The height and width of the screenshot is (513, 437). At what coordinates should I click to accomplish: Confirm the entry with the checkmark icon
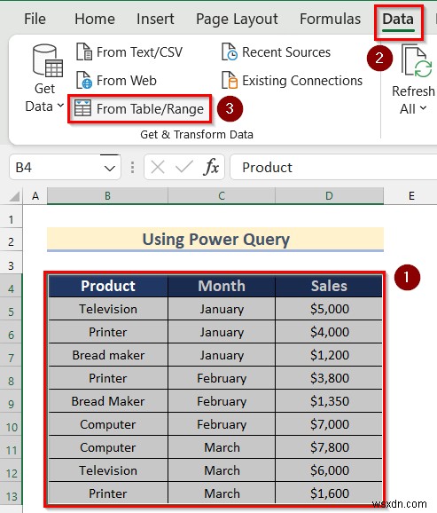click(x=184, y=167)
